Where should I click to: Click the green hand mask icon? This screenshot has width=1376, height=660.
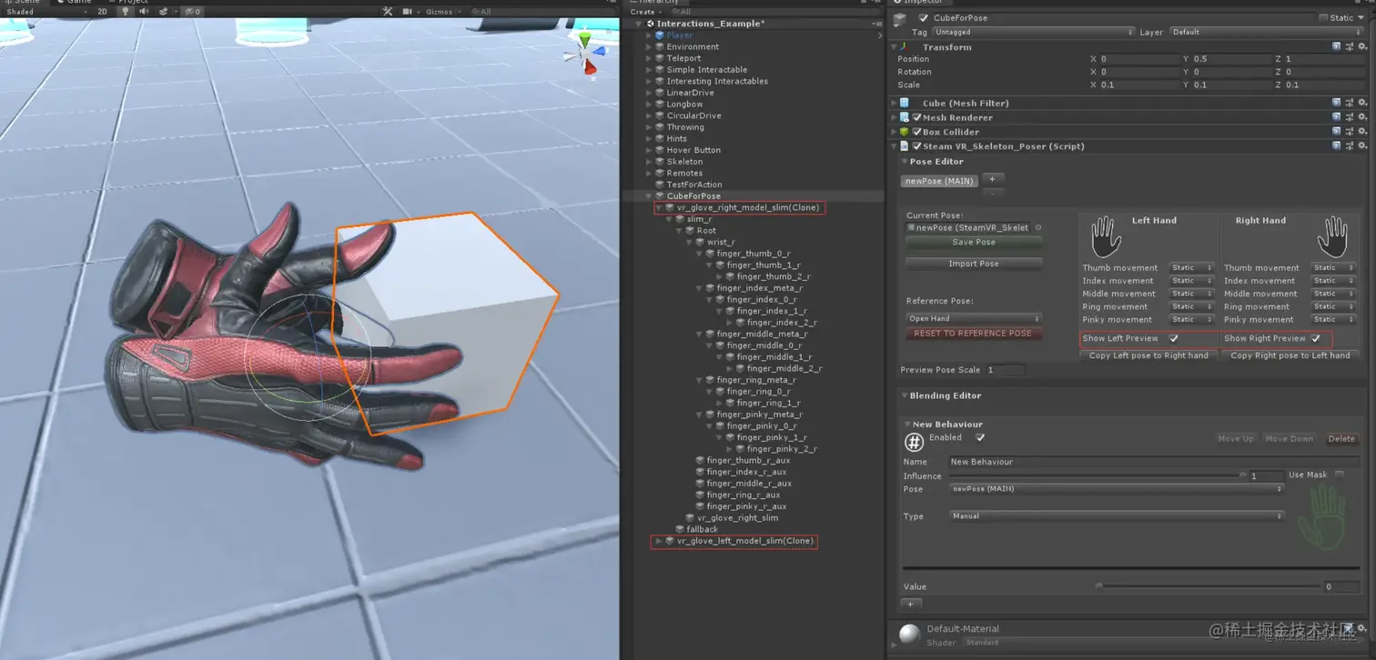pos(1320,517)
